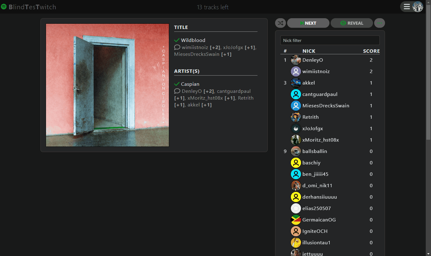Click the small round button right of REVEAL
Screen dimensions: 431x256
tap(379, 23)
